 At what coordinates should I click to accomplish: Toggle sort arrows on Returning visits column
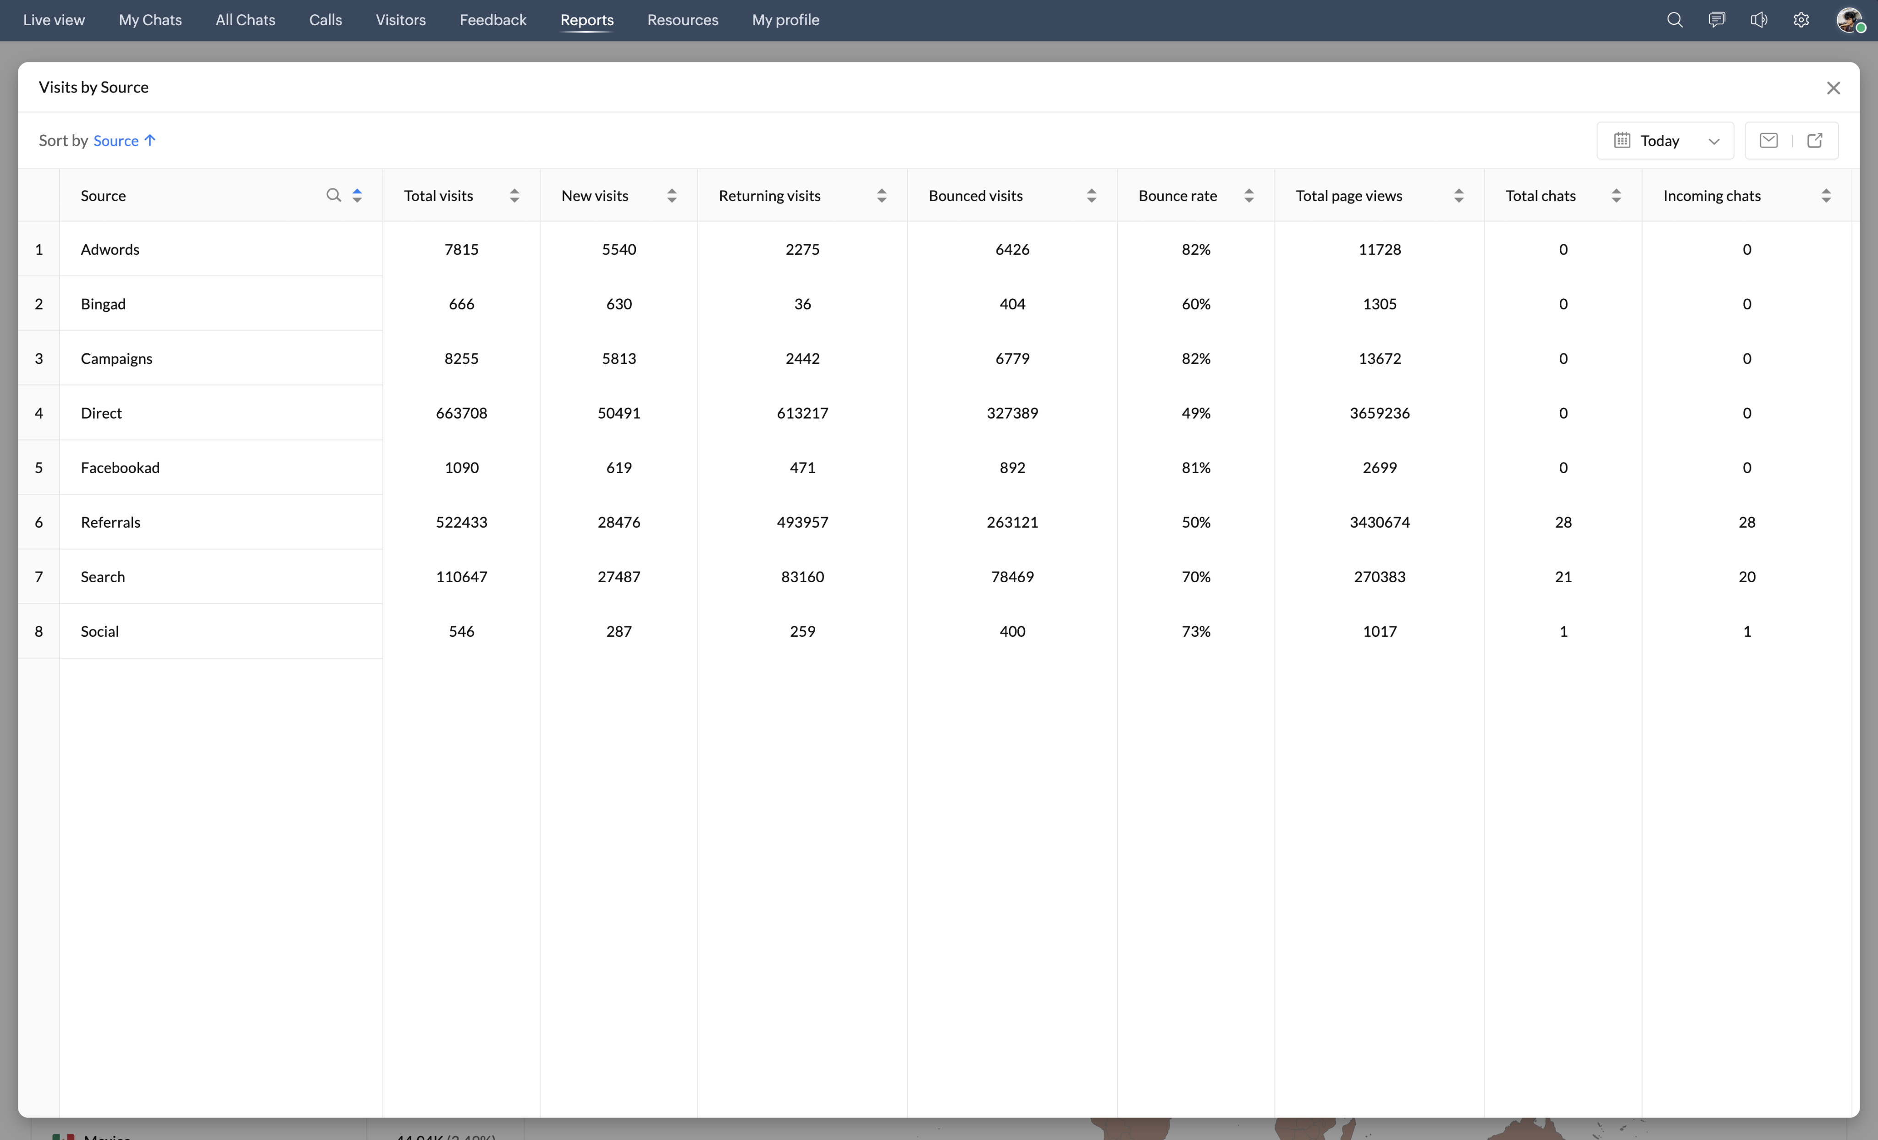click(x=881, y=196)
